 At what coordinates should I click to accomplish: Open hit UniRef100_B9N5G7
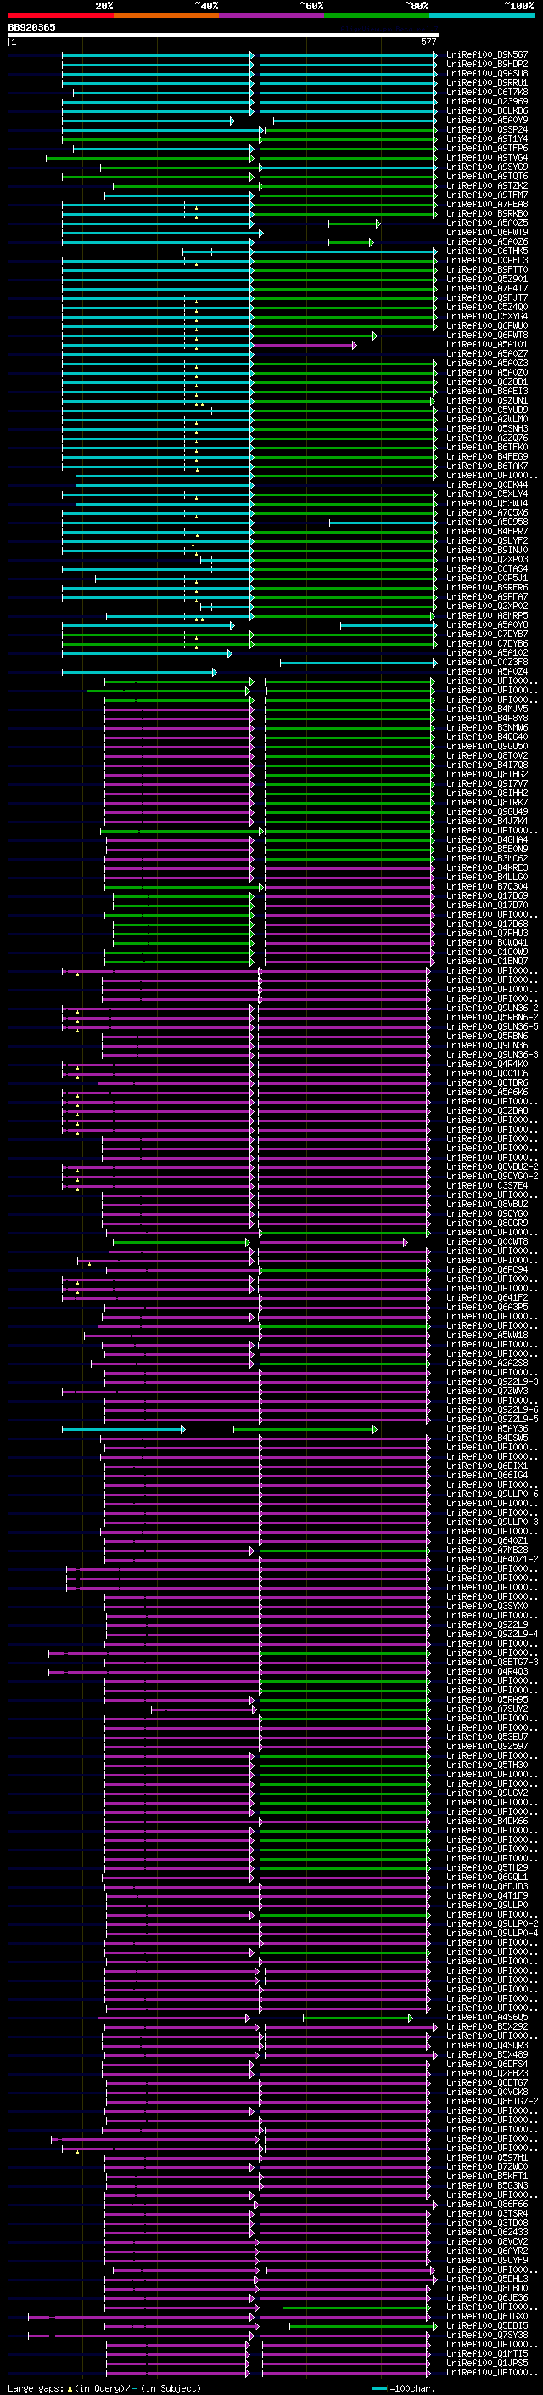487,55
